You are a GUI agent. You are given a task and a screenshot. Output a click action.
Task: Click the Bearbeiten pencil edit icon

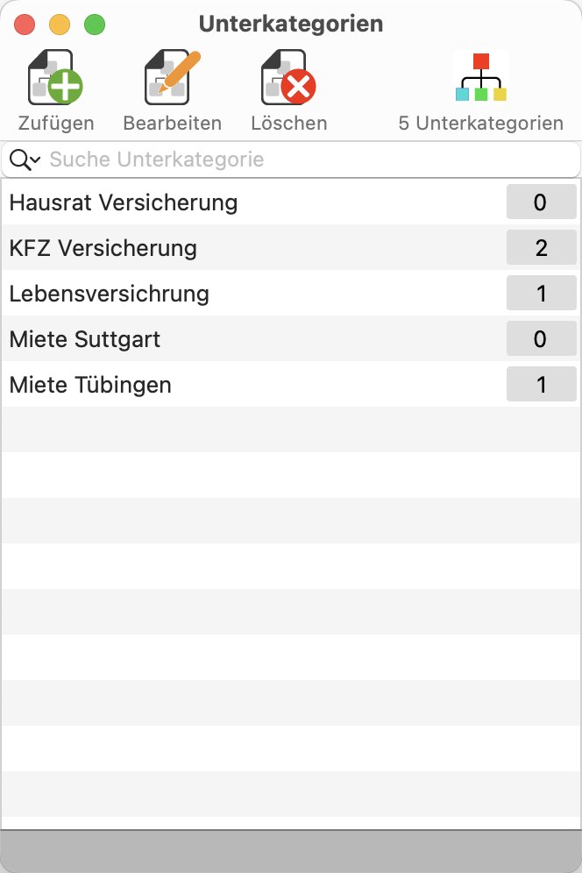[x=172, y=77]
